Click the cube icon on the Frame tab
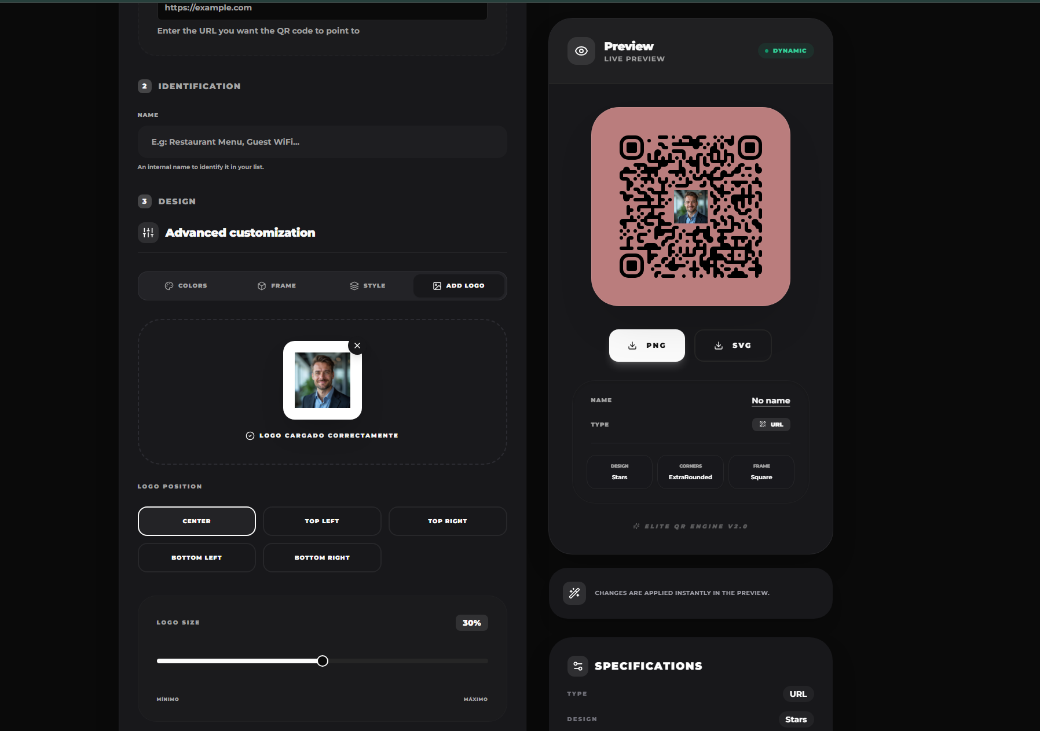Viewport: 1040px width, 731px height. (261, 285)
